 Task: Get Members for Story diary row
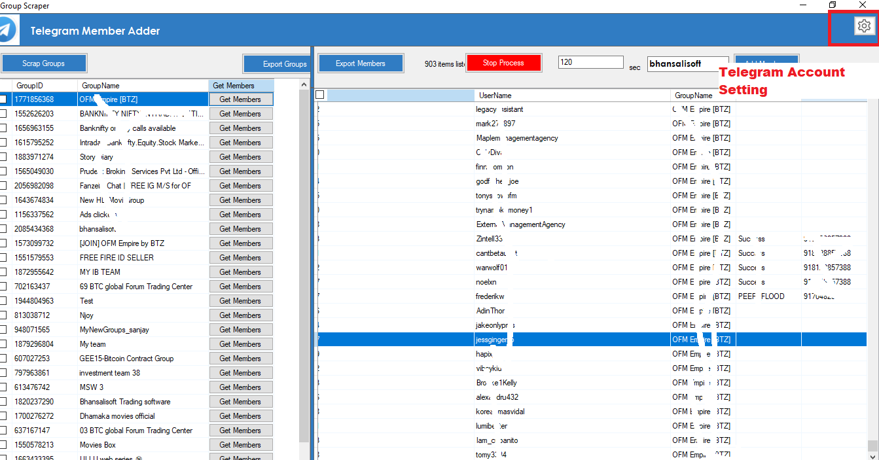coord(240,157)
